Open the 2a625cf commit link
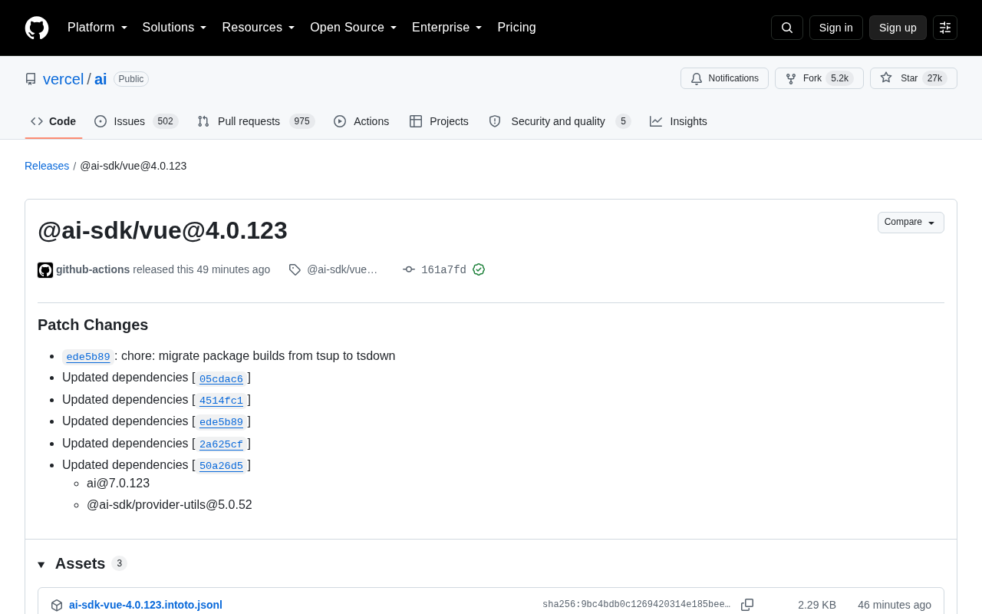The height and width of the screenshot is (614, 982). [x=221, y=444]
